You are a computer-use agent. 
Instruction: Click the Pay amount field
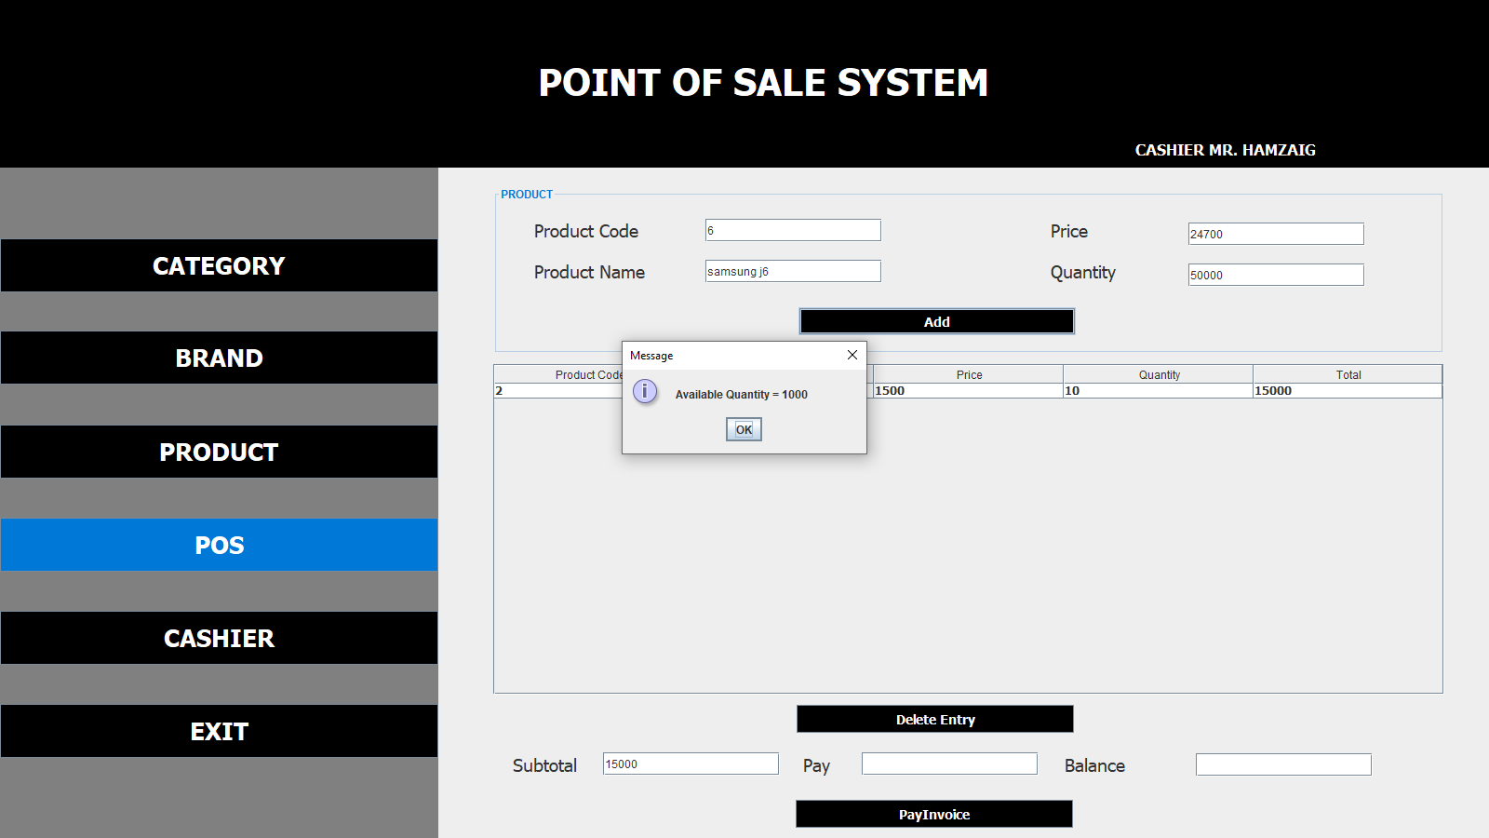point(949,764)
